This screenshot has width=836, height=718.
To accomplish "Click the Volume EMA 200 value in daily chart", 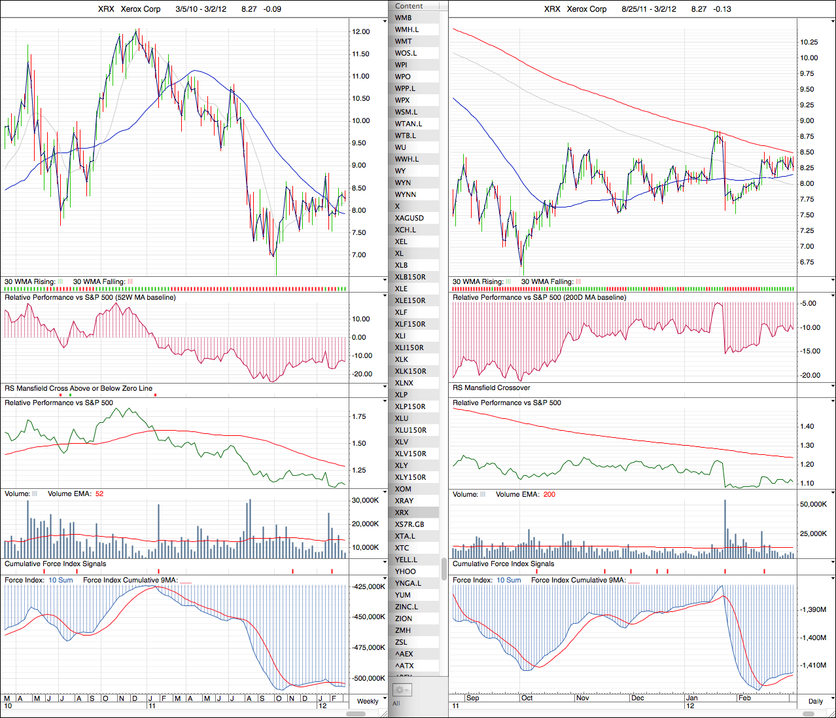I will click(549, 494).
